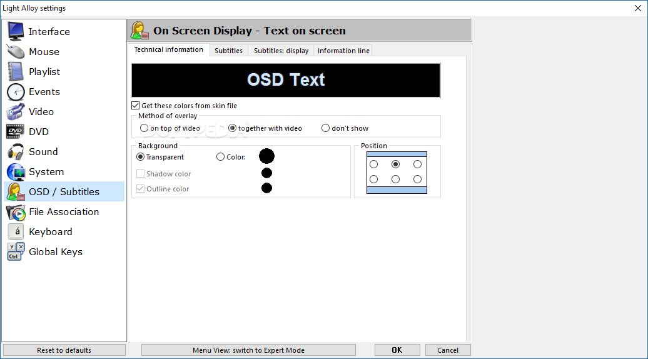Open the Subtitles: display tab
The height and width of the screenshot is (359, 648).
[x=281, y=51]
